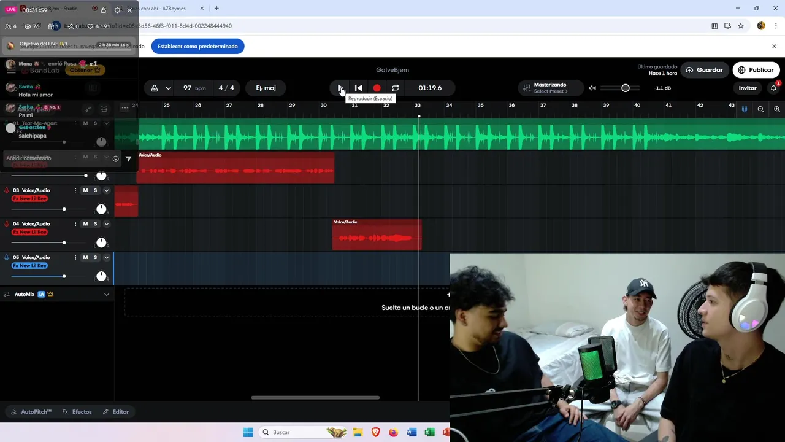Open File Explorer from taskbar
Screen dimensions: 785x442
click(358, 432)
